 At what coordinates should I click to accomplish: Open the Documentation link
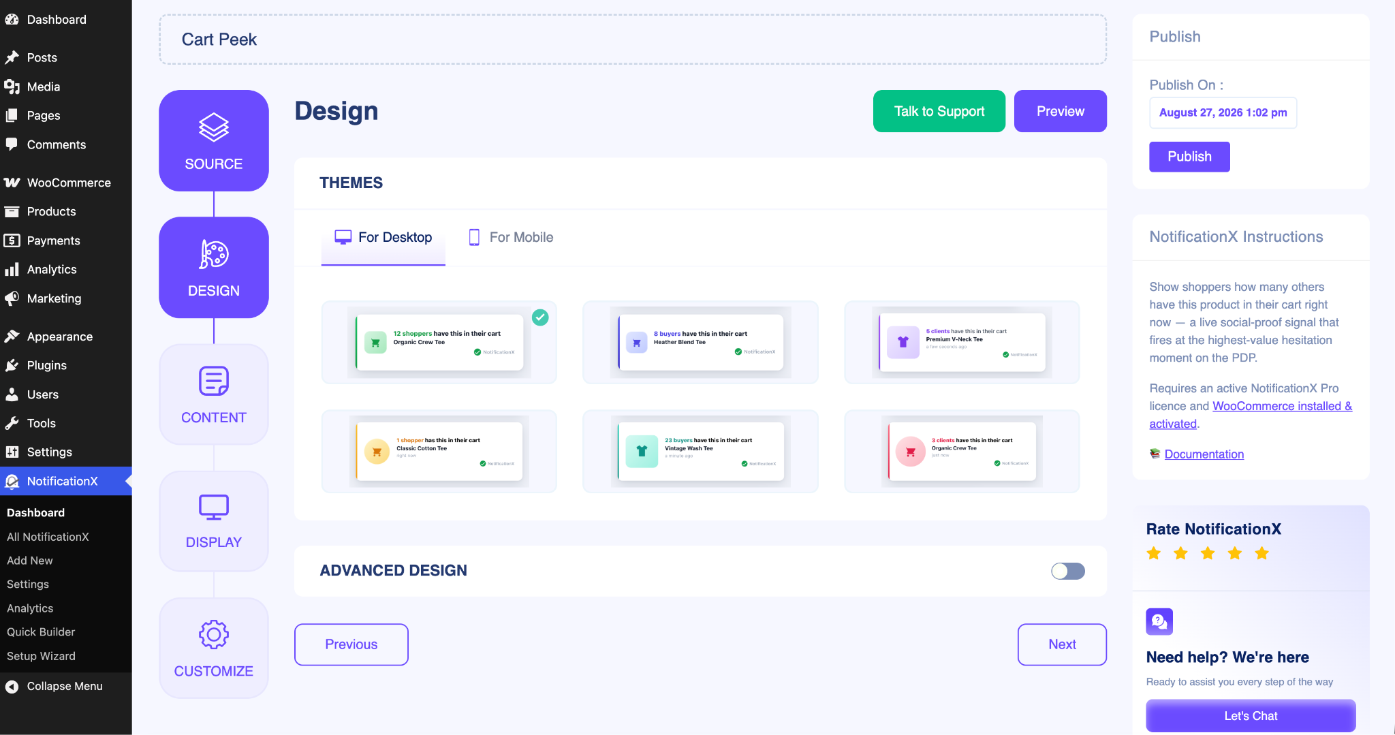[1204, 454]
